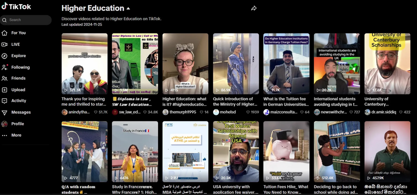Open the sw_law_ed... author link
The width and height of the screenshot is (417, 195).
(x=130, y=112)
